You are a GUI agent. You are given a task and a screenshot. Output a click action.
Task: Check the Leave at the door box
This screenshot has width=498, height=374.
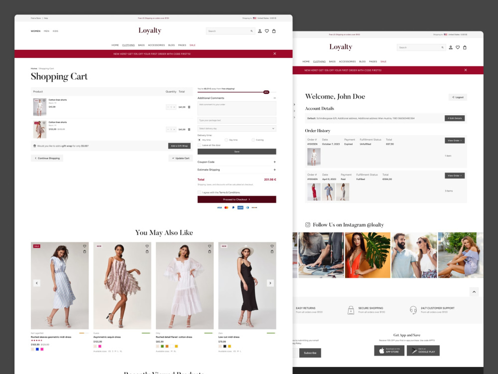(200, 145)
